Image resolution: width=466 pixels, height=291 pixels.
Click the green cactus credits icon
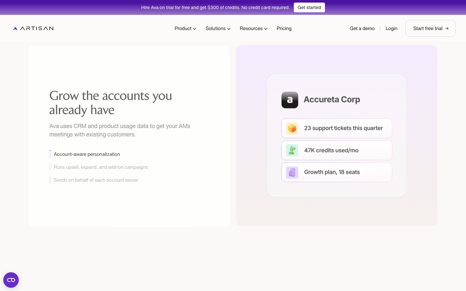tap(292, 150)
